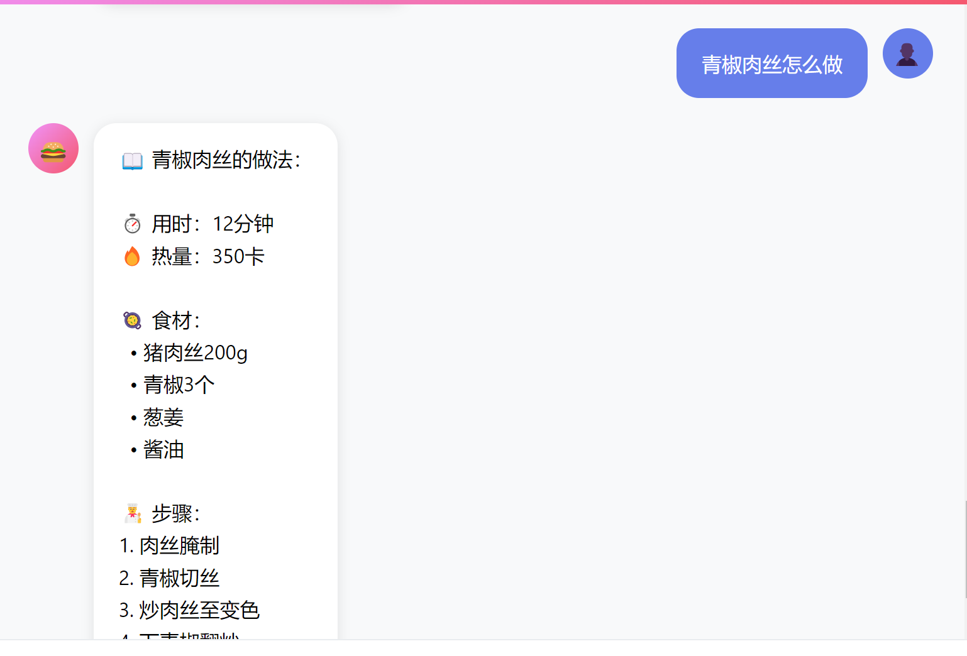Click step 1 肉丝腌制

coord(169,545)
